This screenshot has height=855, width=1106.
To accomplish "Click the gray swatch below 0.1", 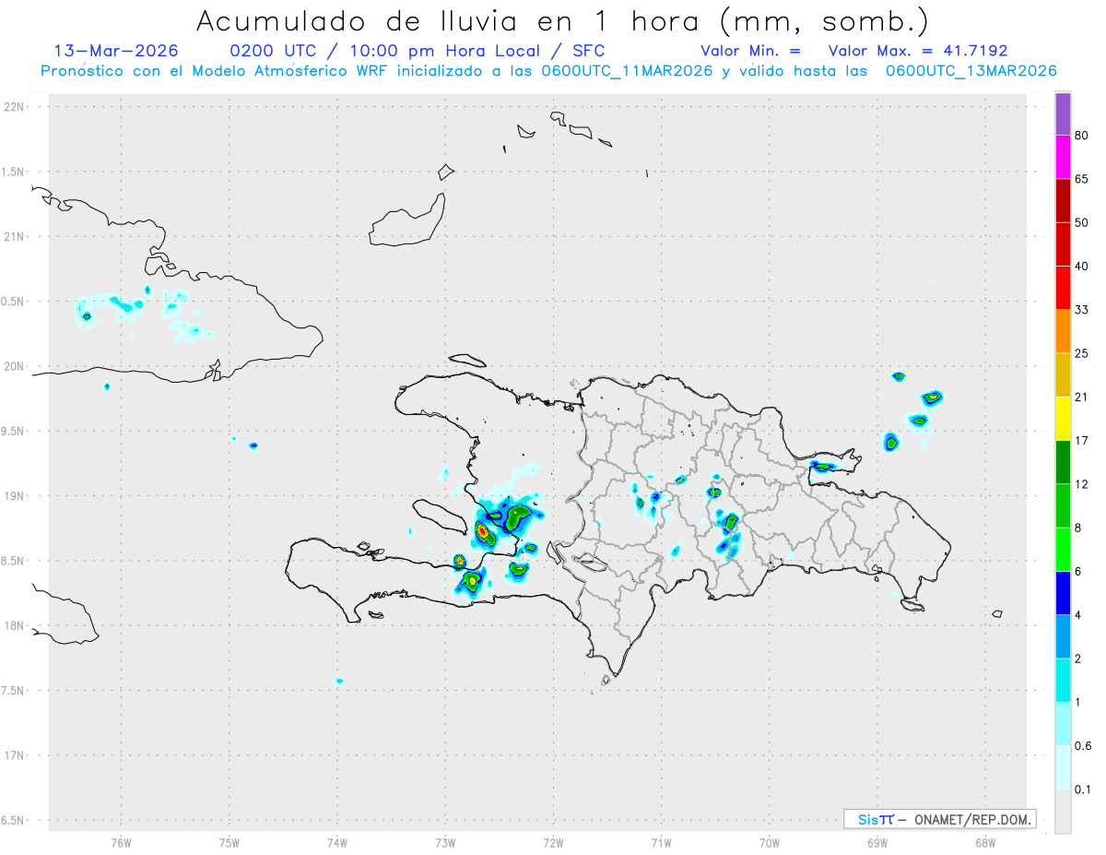I will [x=1063, y=812].
